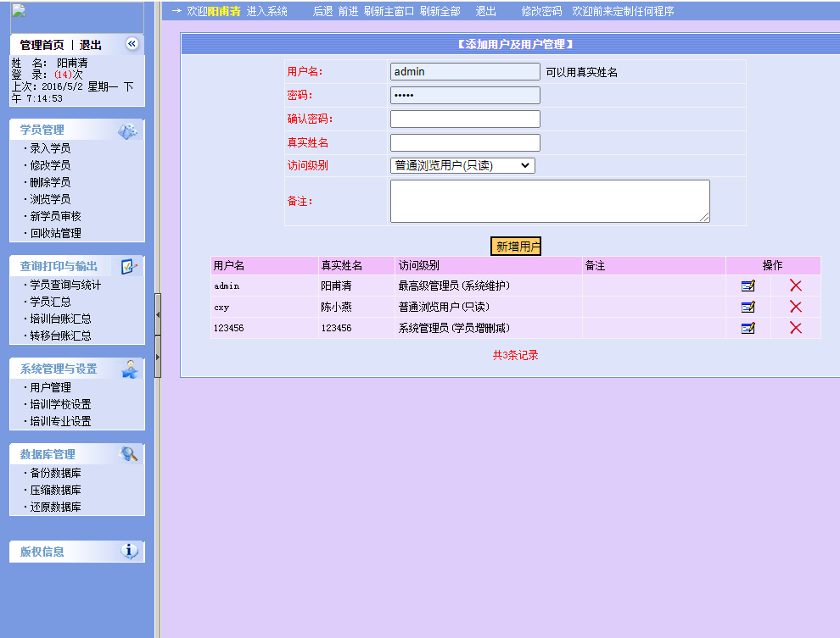The image size is (840, 638).
Task: Click edit icon for admin row
Action: pyautogui.click(x=748, y=286)
